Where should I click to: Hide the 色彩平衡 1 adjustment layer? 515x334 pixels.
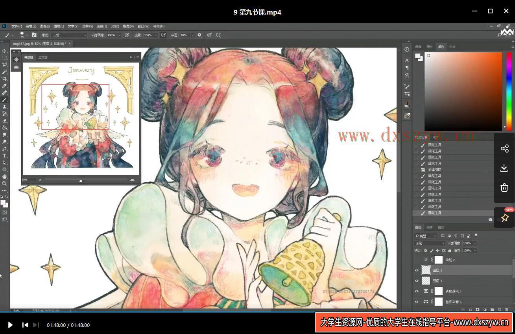click(417, 302)
